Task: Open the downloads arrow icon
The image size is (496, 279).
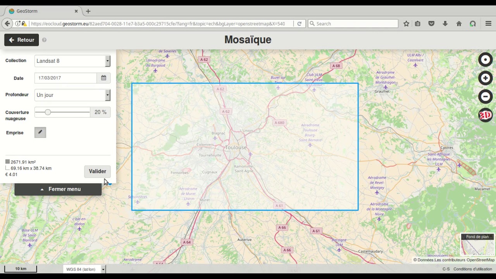Action: click(445, 24)
